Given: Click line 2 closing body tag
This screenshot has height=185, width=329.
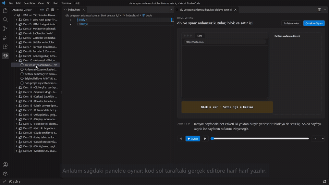Looking at the screenshot, I should (x=83, y=24).
